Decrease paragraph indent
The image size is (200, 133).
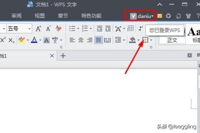tap(99, 29)
